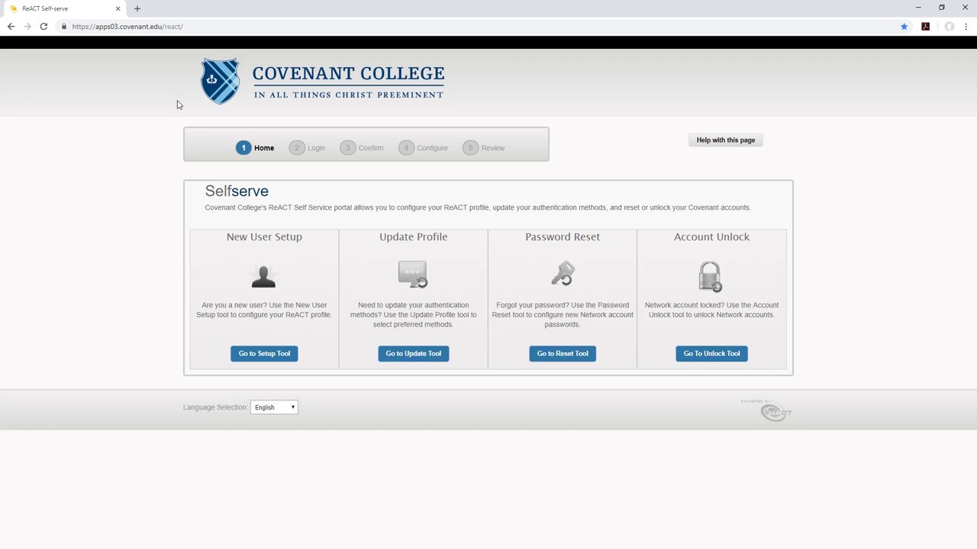Select step 5 Review in wizard
The image size is (977, 549).
(x=484, y=148)
